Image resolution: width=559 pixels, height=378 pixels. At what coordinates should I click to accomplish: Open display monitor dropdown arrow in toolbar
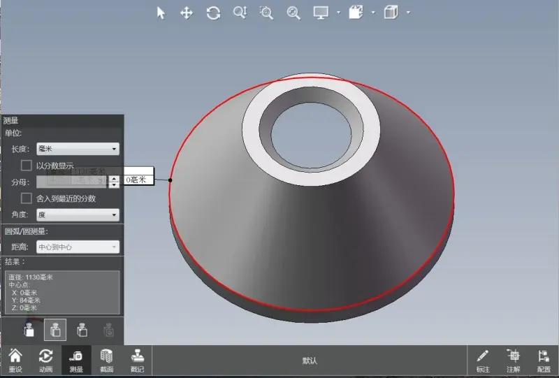point(338,13)
